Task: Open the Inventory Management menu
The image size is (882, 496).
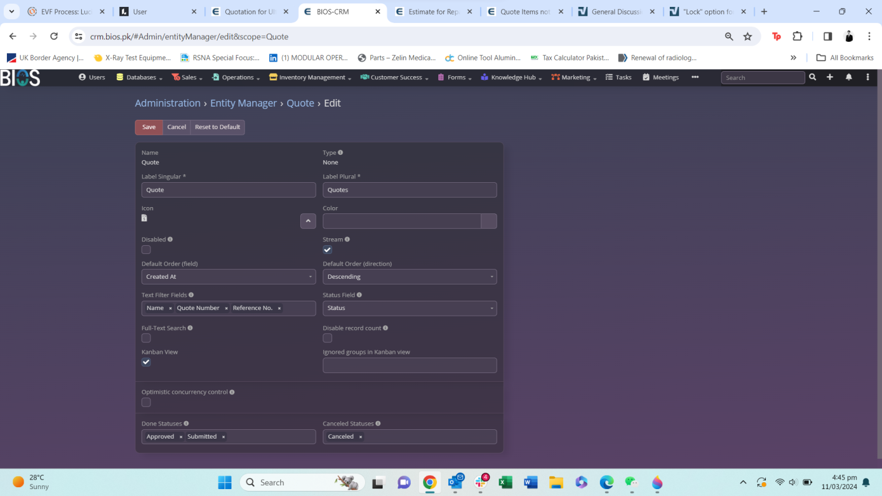Action: point(311,77)
